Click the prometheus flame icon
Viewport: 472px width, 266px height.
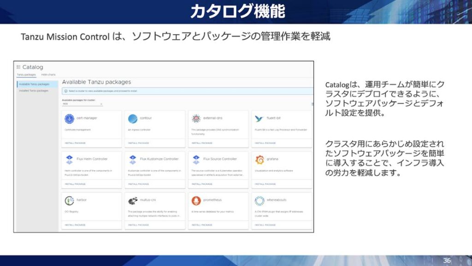pos(196,200)
